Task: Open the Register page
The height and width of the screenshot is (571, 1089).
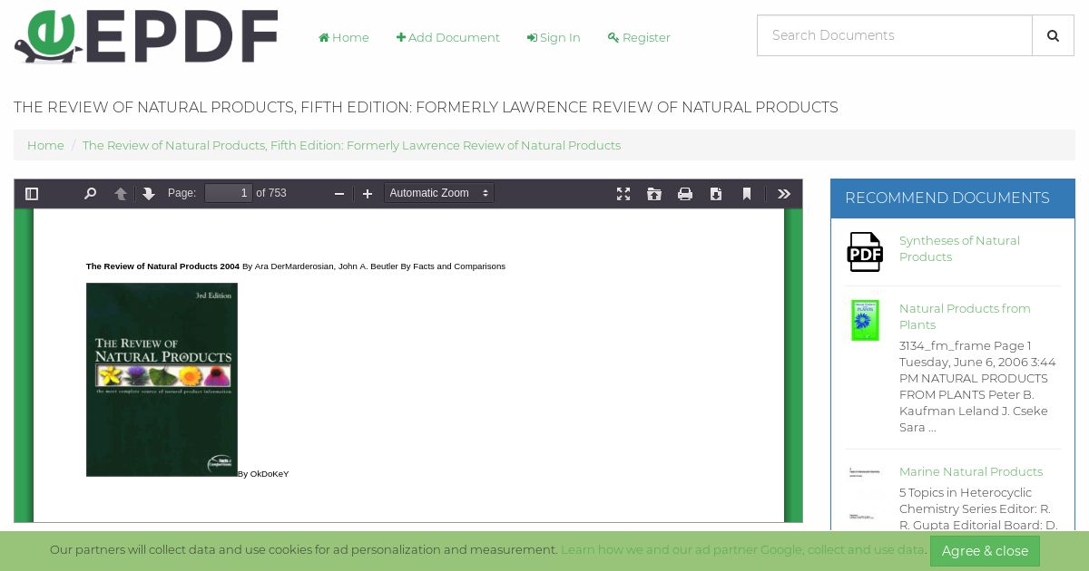Action: click(639, 37)
